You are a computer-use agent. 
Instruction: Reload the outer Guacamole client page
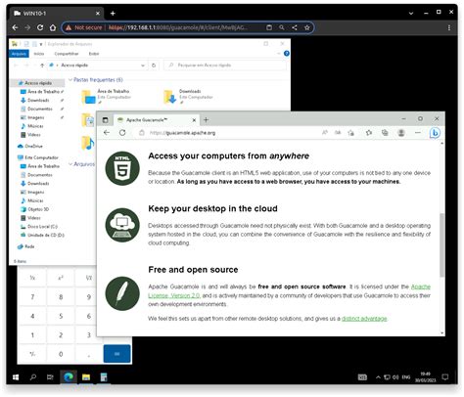(40, 27)
